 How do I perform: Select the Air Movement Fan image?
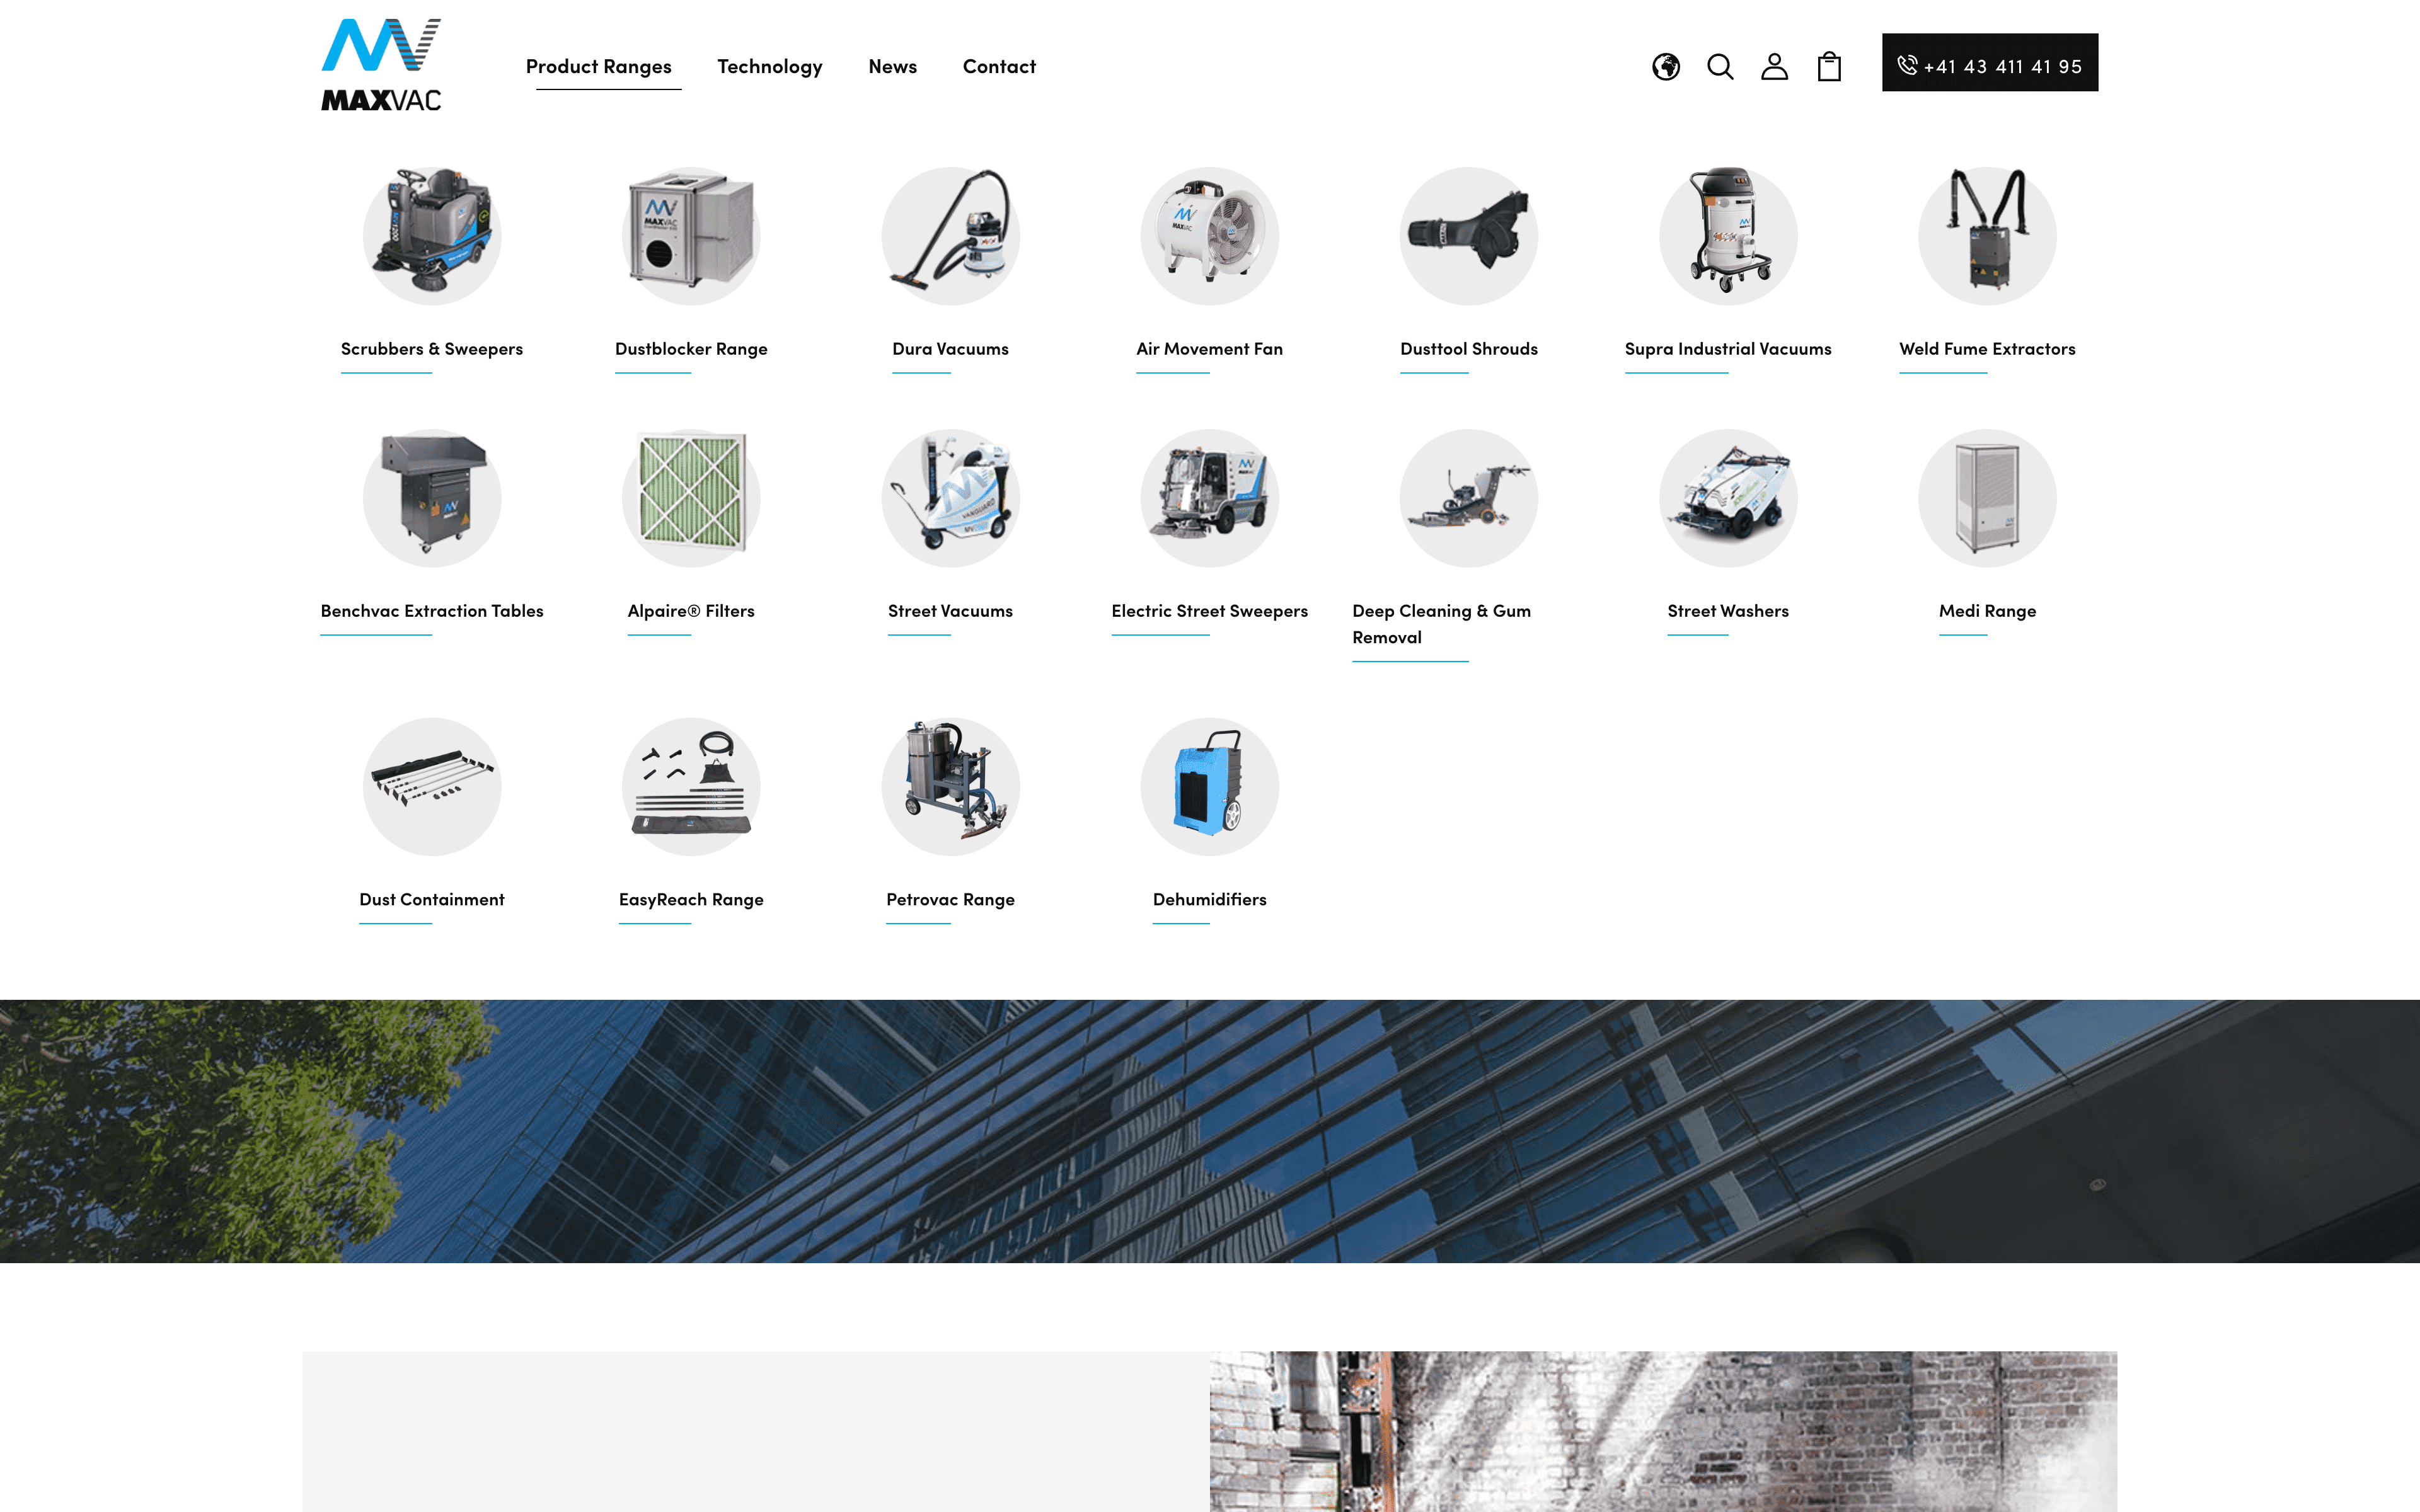click(1209, 236)
